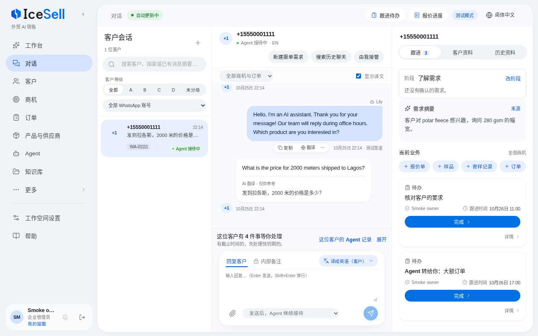
Task: Toggle the 显示译文 checkbox
Action: [x=359, y=76]
